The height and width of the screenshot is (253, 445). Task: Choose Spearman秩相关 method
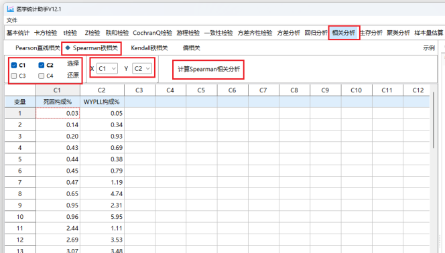pos(95,48)
